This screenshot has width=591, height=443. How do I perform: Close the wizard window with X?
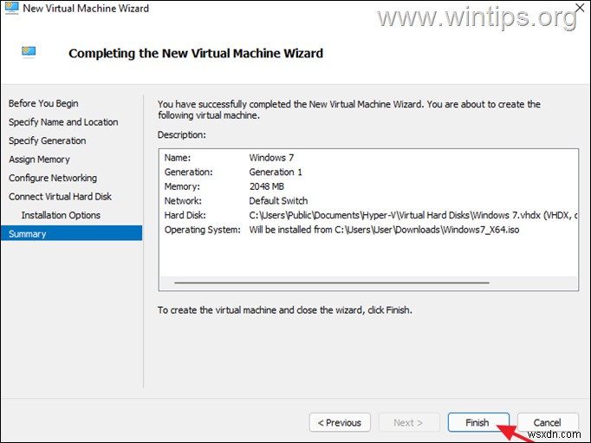click(580, 8)
